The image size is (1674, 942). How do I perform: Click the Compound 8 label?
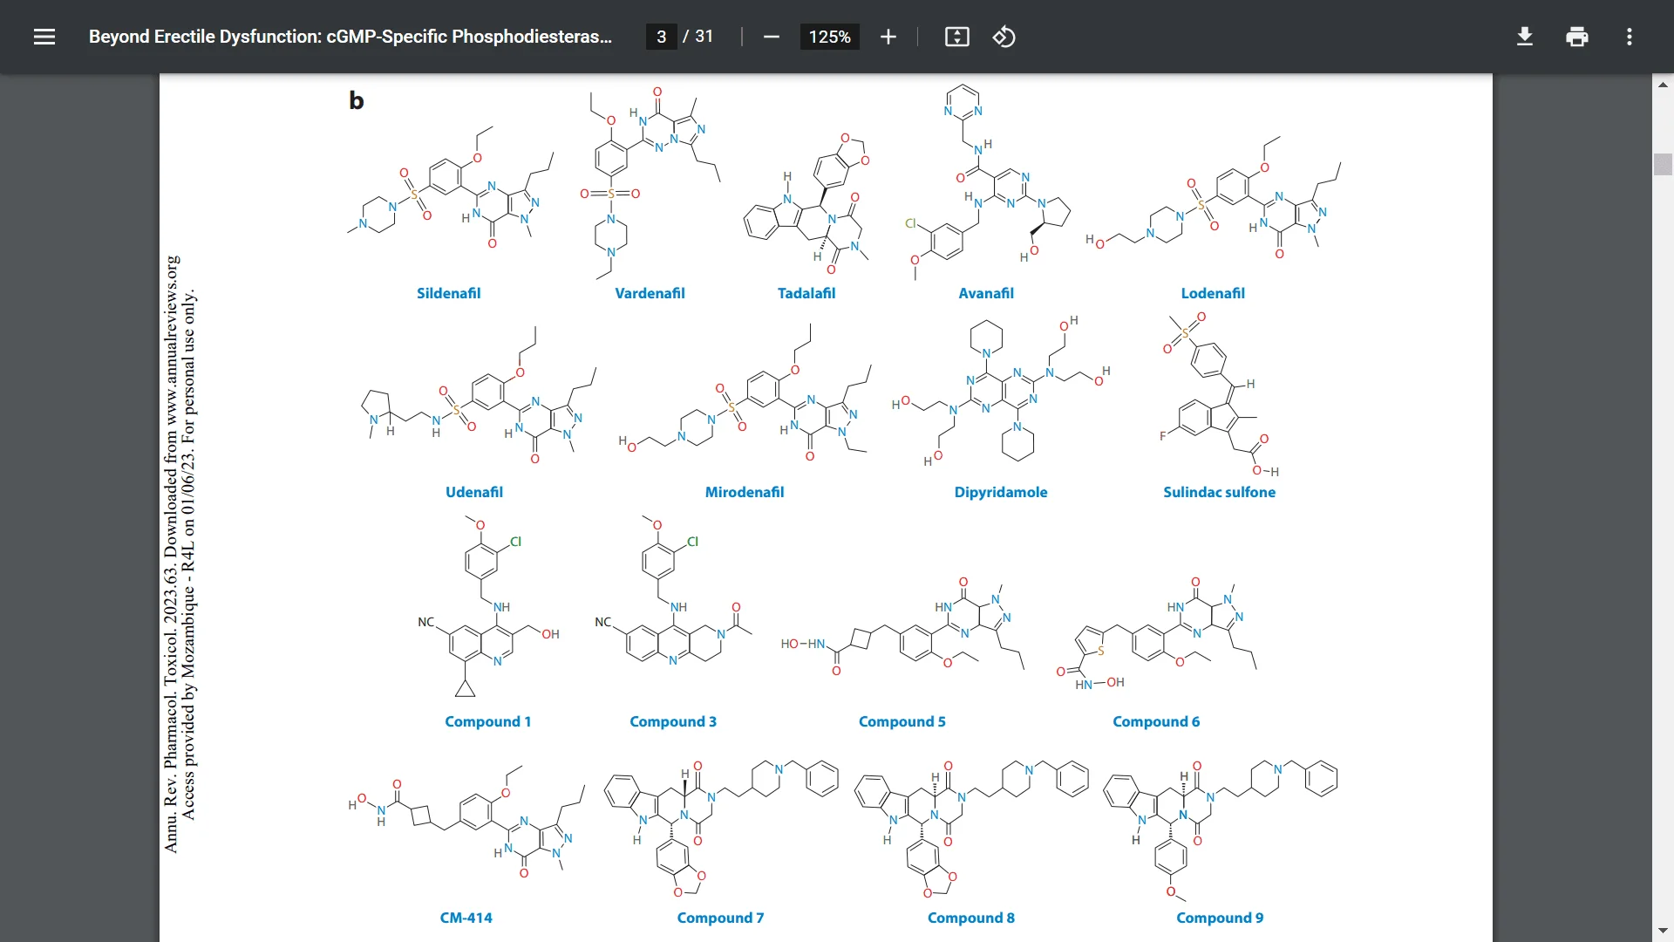pyautogui.click(x=971, y=918)
